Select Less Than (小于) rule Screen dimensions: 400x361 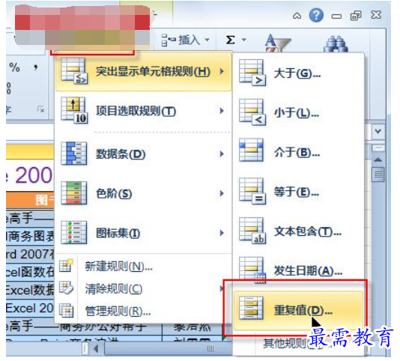(x=298, y=112)
